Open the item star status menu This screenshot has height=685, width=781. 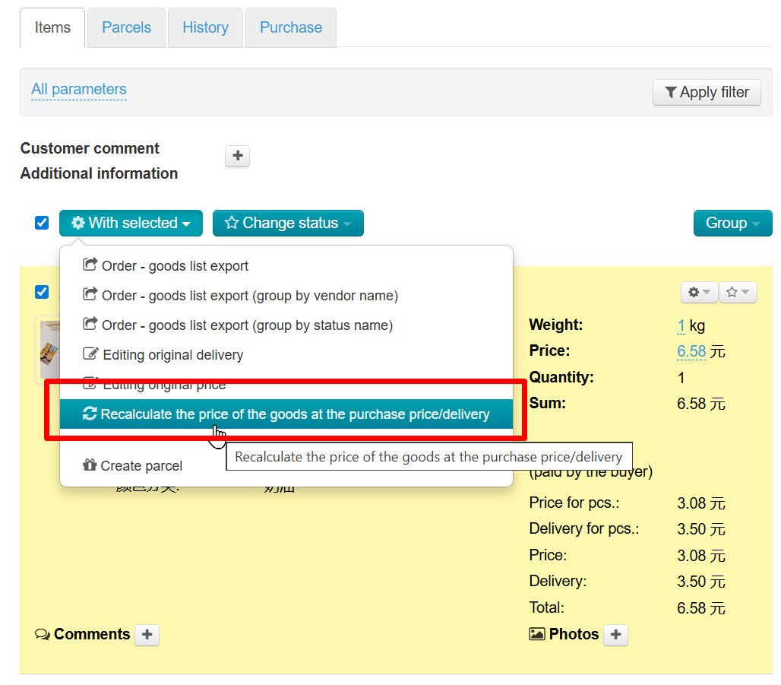coord(737,292)
